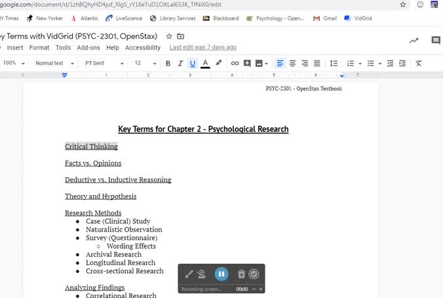Screen dimensions: 443x298
Task: Open the Psychology - Open... bookmark
Action: pos(275,18)
